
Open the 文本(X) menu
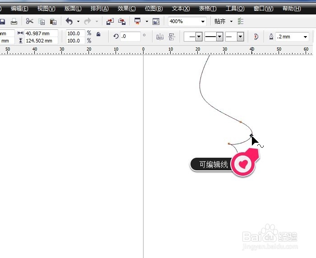(x=181, y=9)
